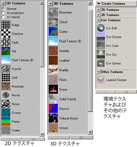137x147 pixels.
Task: Collapse the Other Textures section
Action: (98, 72)
